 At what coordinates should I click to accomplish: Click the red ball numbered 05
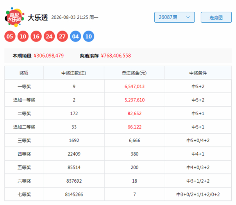coord(10,36)
